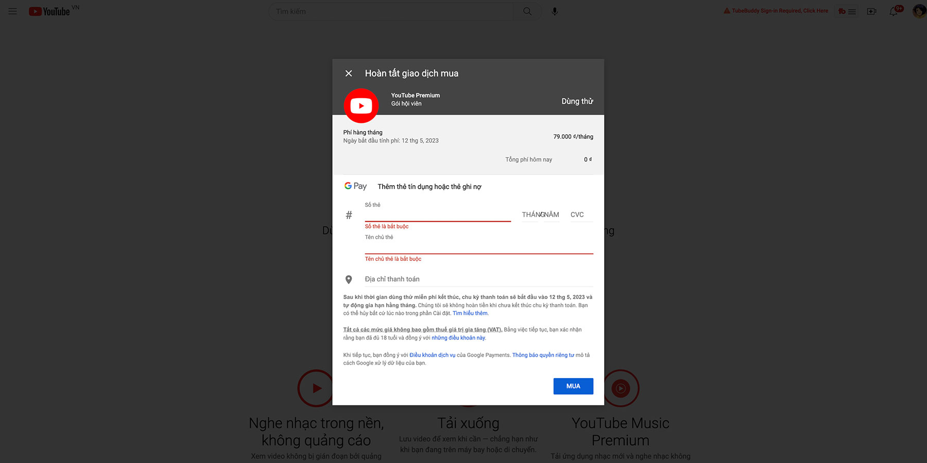Open the Tìm hiểu thêm link
The width and height of the screenshot is (927, 463).
470,313
